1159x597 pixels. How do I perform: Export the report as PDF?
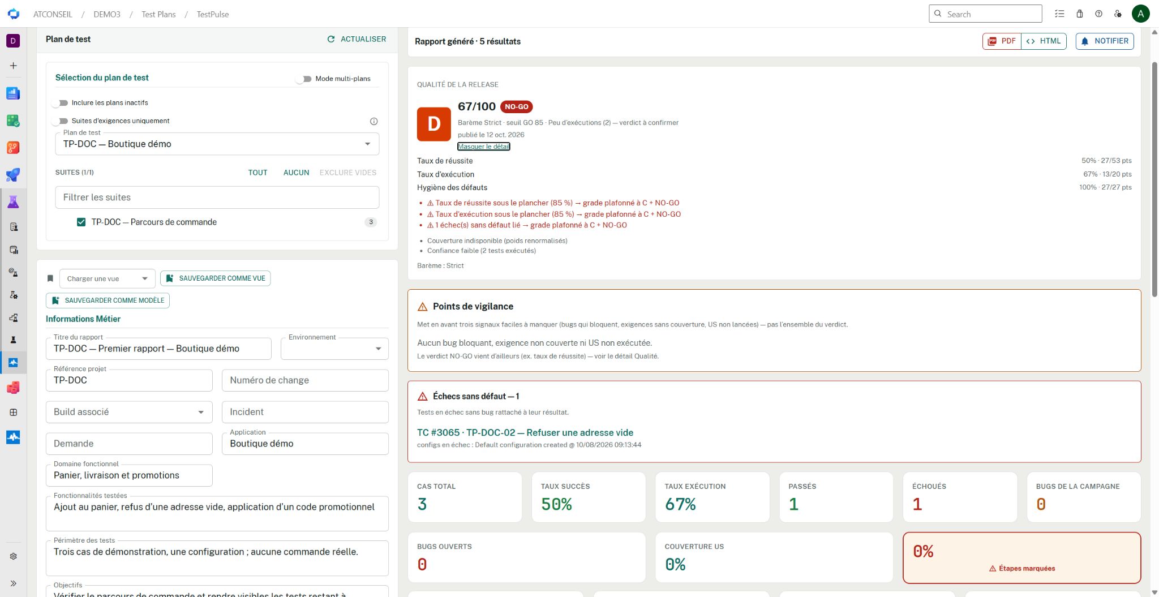coord(1002,41)
